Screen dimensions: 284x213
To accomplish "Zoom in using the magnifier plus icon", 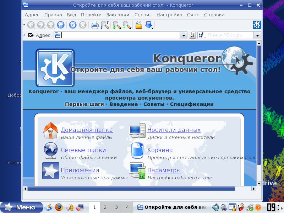I will [x=116, y=25].
